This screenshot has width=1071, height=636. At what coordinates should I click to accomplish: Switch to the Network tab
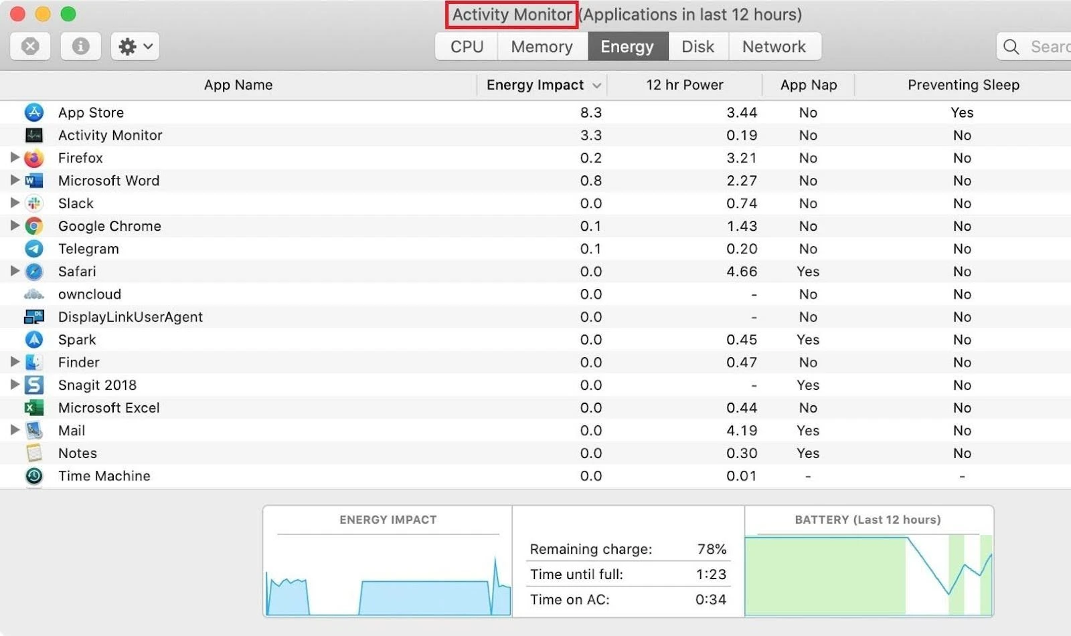pos(774,46)
